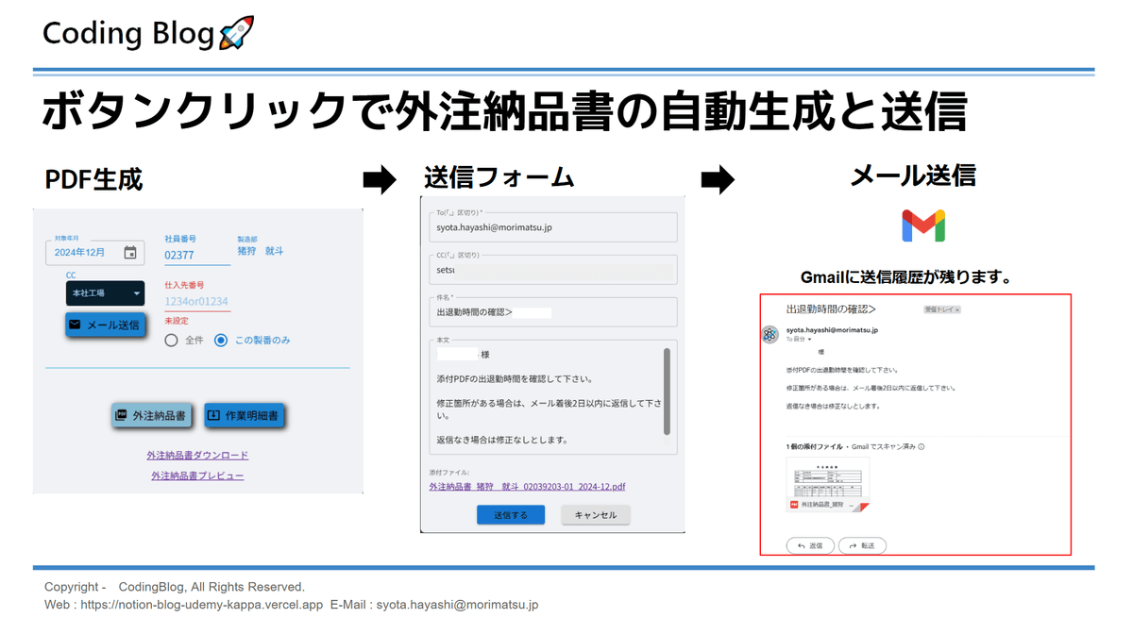
Task: Click the rocket icon beside Coding Blog
Action: click(x=236, y=34)
